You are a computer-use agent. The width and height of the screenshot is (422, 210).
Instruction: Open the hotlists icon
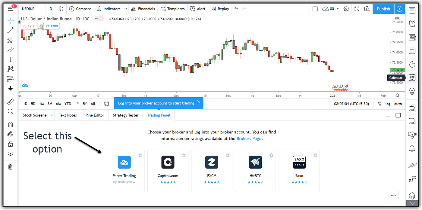[412, 64]
